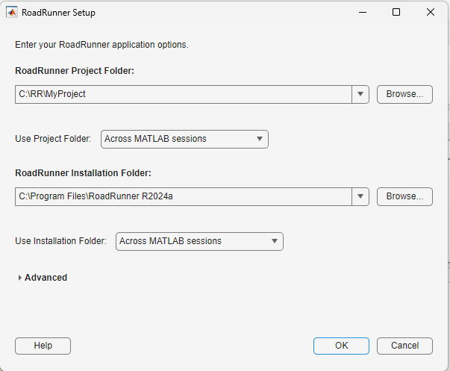The height and width of the screenshot is (371, 450).
Task: Click the RoadRunner Installation Folder path field
Action: (183, 196)
